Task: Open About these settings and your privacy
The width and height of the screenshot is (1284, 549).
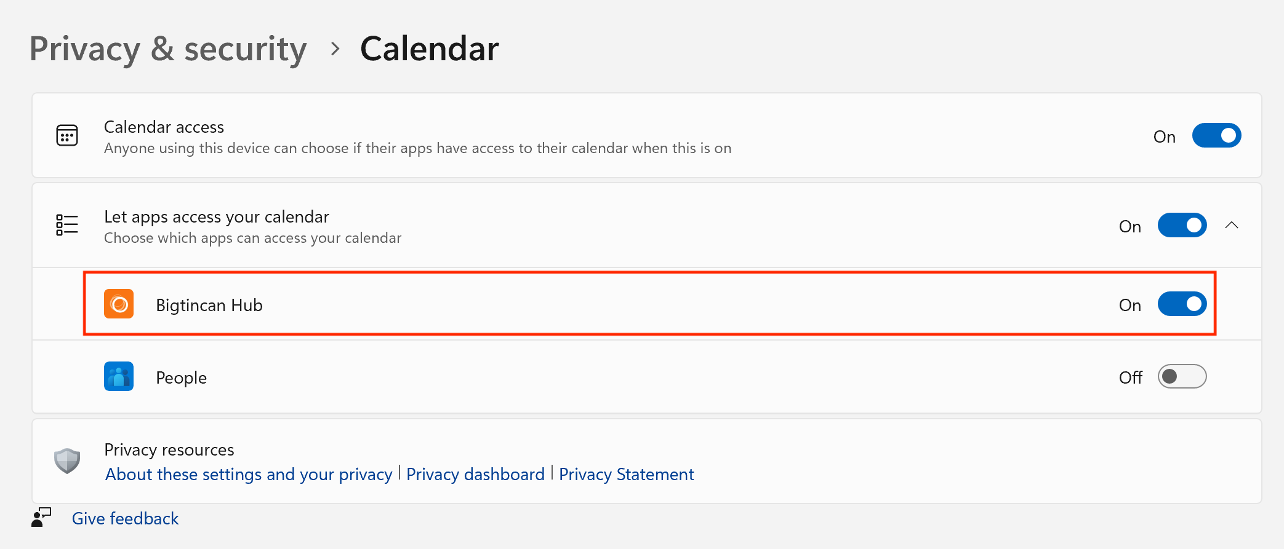Action: click(249, 475)
